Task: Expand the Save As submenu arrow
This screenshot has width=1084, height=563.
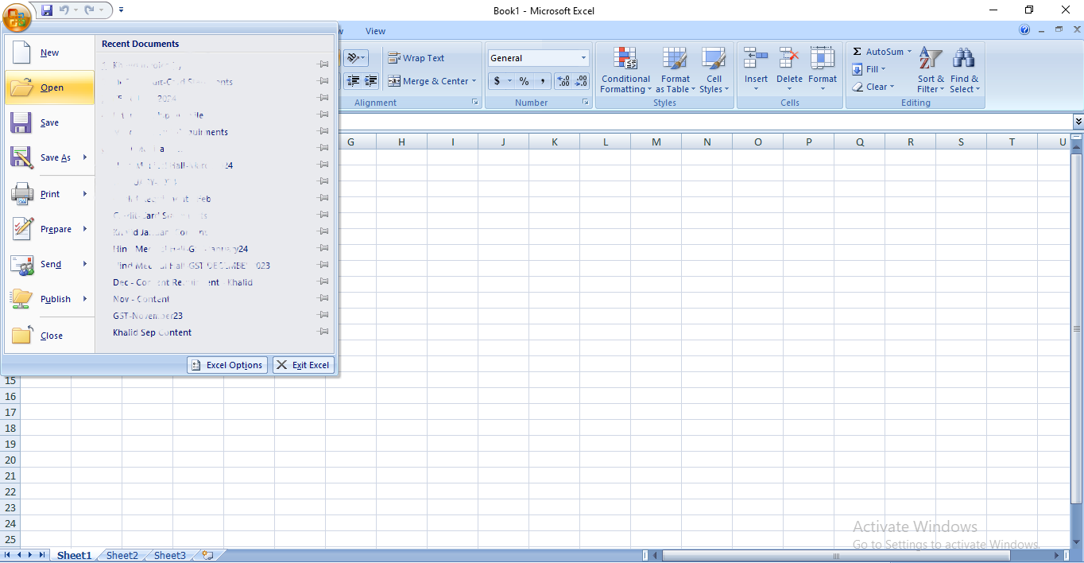Action: (85, 157)
